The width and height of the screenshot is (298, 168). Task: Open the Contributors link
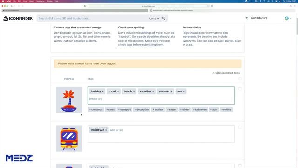[259, 18]
